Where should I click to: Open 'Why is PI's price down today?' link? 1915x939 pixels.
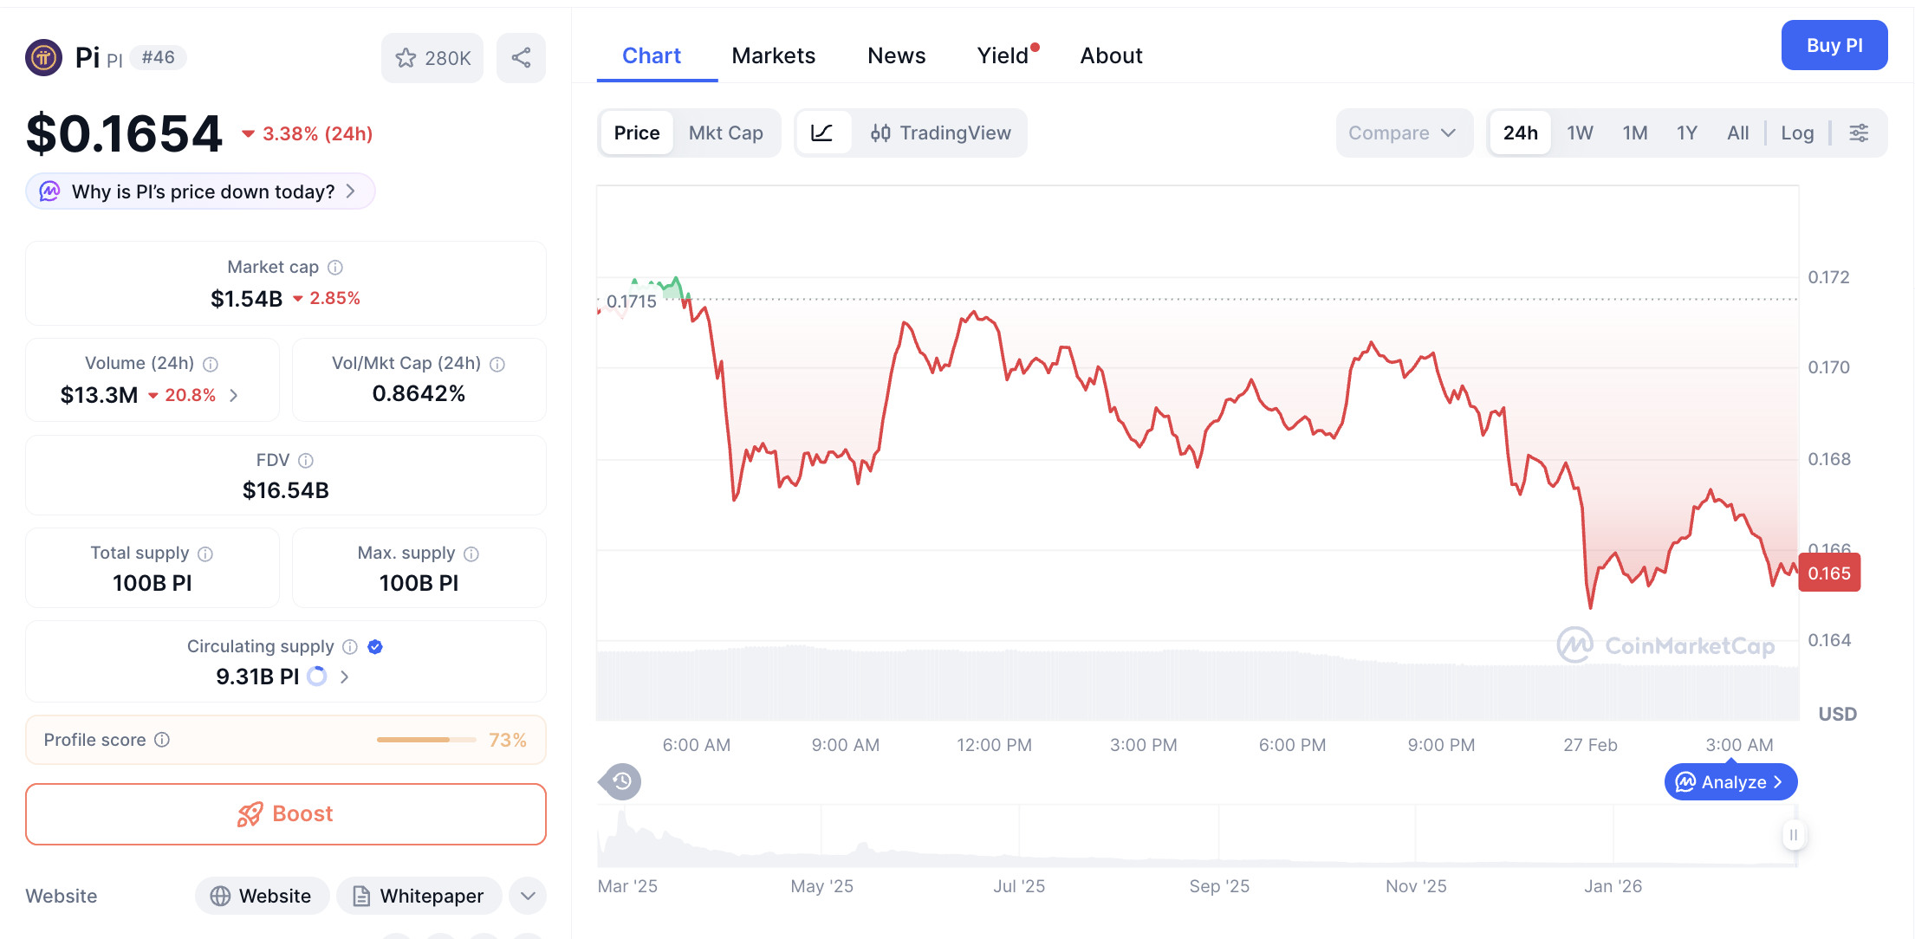coord(200,191)
